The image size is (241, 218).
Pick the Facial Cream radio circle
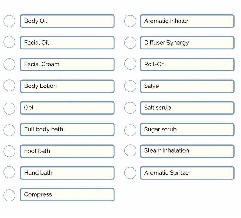9,64
